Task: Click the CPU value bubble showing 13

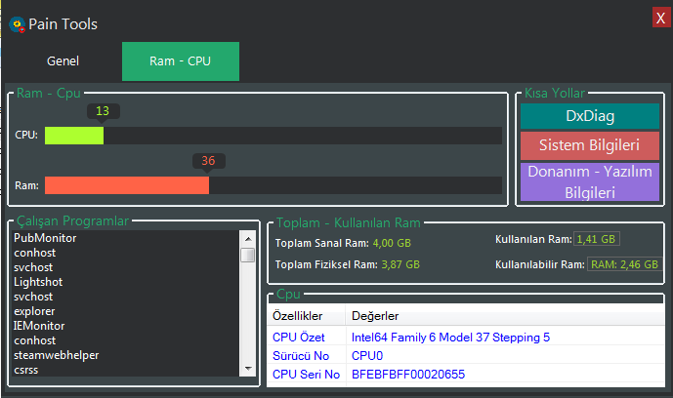Action: (103, 111)
